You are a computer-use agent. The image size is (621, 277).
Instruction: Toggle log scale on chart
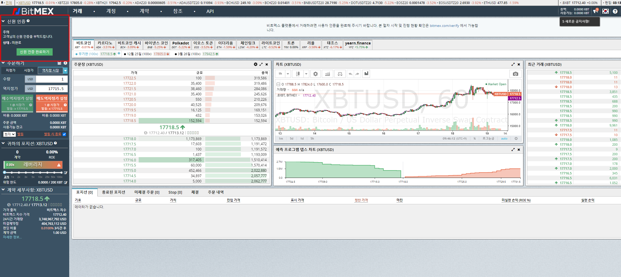point(488,138)
